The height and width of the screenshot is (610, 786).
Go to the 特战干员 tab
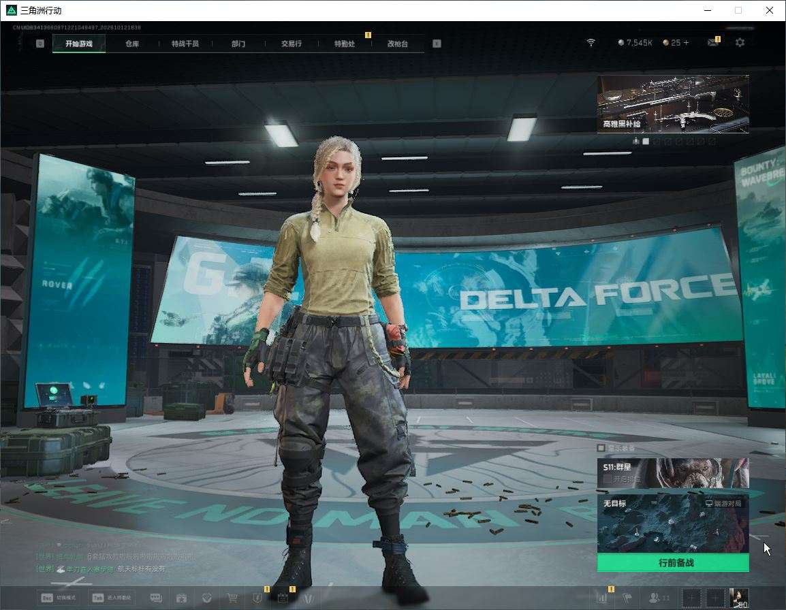pos(185,44)
